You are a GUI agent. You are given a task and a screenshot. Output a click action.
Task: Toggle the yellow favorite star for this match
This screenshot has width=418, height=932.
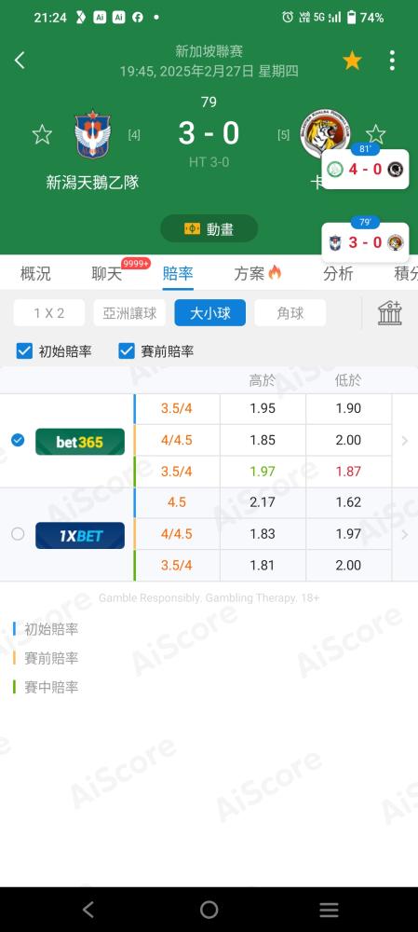point(352,60)
